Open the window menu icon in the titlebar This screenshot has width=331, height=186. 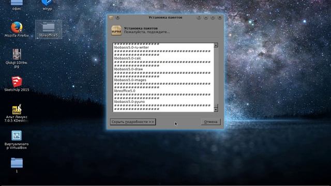pos(111,18)
